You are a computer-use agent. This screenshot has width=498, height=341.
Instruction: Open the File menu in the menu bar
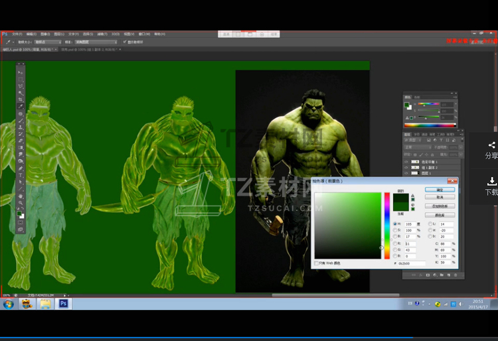pyautogui.click(x=17, y=34)
